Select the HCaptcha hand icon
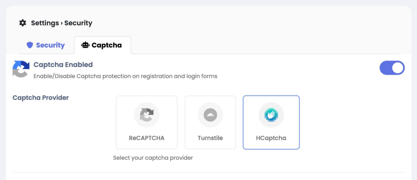Screen dimensions: 417x180 coord(271,115)
